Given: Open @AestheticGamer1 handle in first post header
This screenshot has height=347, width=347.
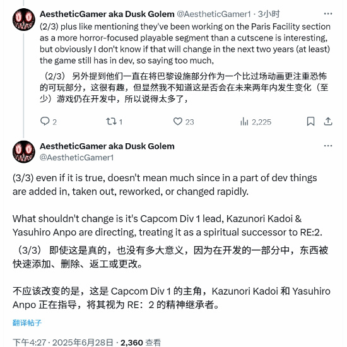Looking at the screenshot, I should coord(213,14).
